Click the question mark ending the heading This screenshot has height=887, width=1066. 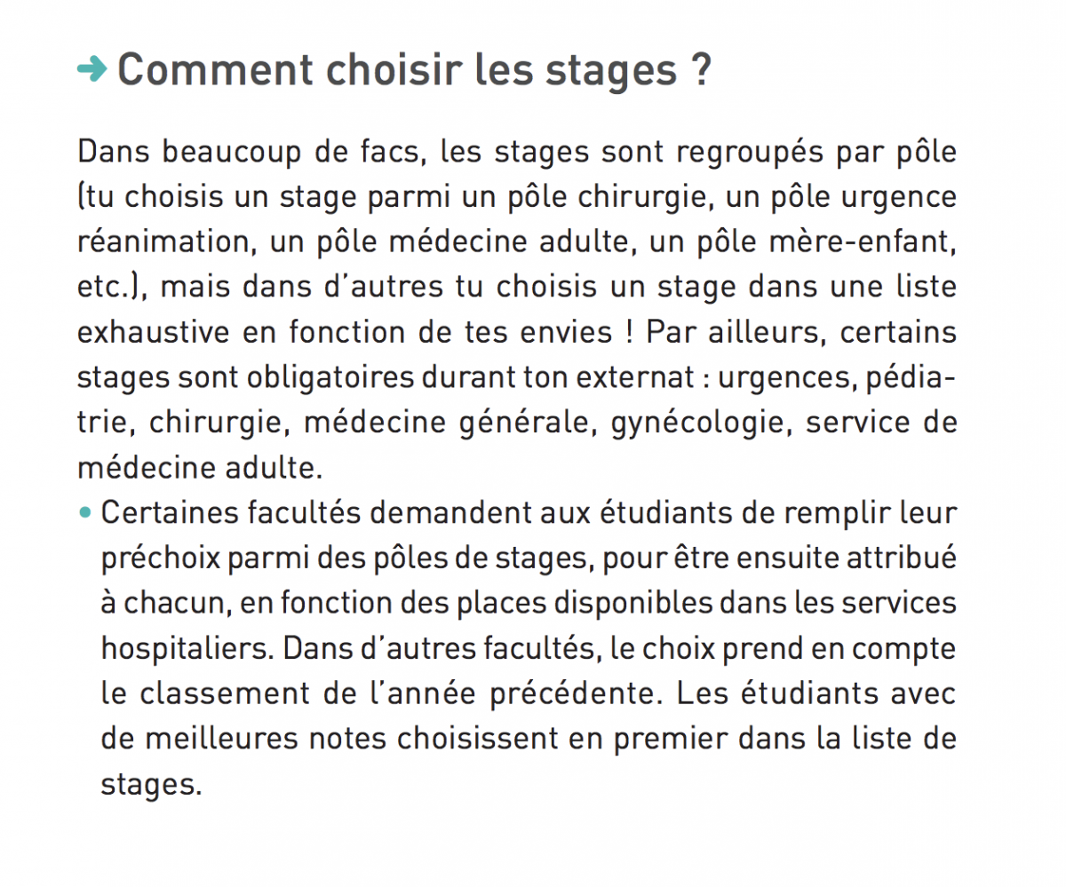tap(700, 71)
